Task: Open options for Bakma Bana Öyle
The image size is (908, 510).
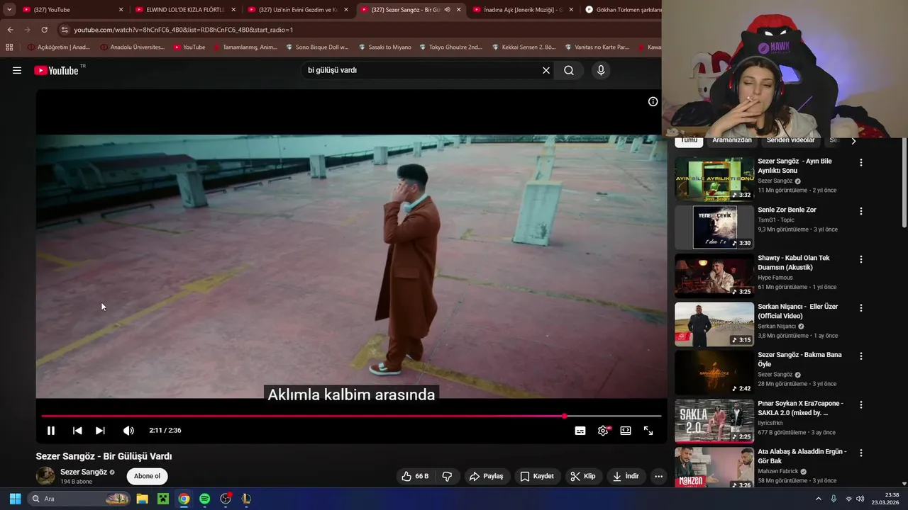Action: (861, 356)
